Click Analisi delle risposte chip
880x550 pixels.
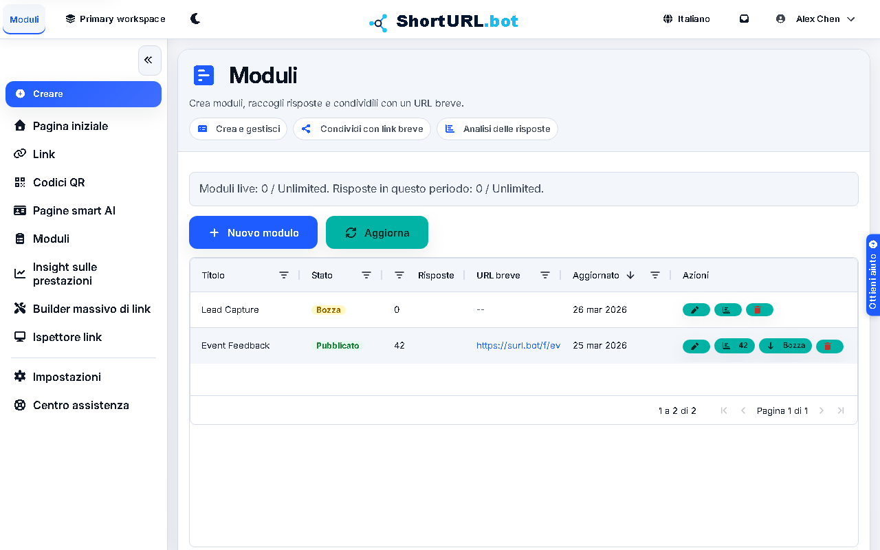pos(497,129)
